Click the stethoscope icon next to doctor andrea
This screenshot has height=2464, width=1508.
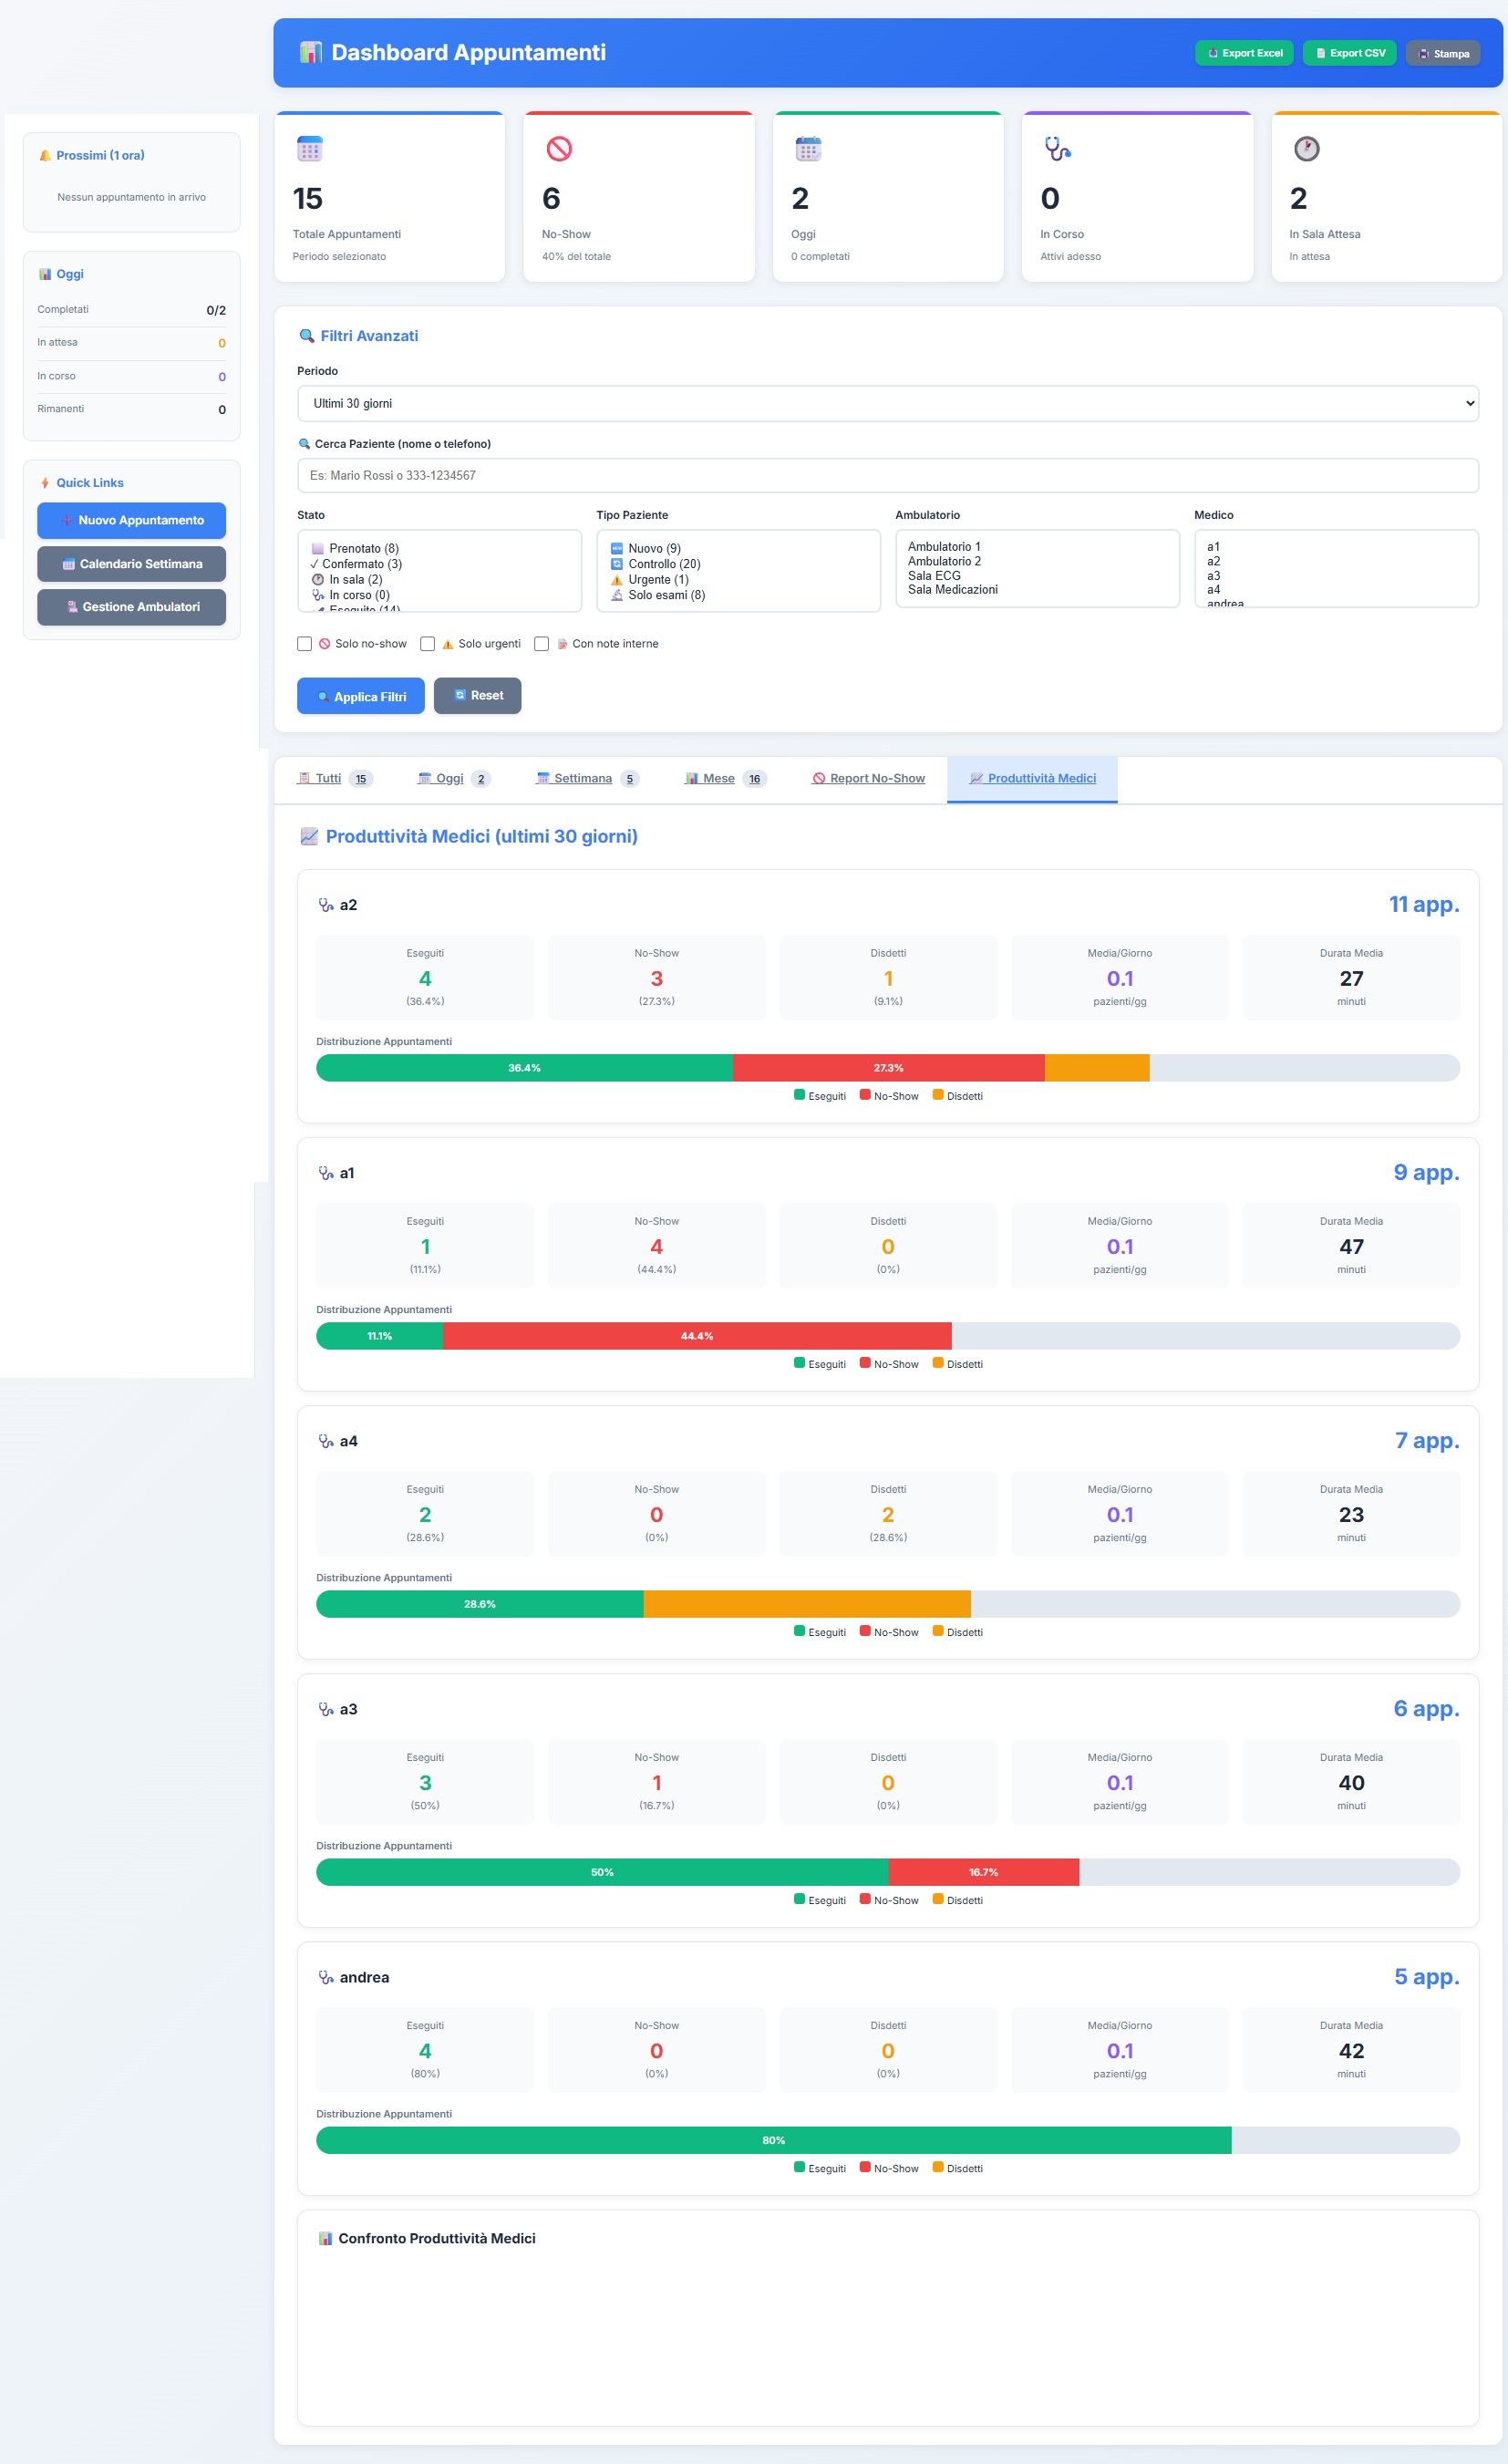click(326, 1977)
